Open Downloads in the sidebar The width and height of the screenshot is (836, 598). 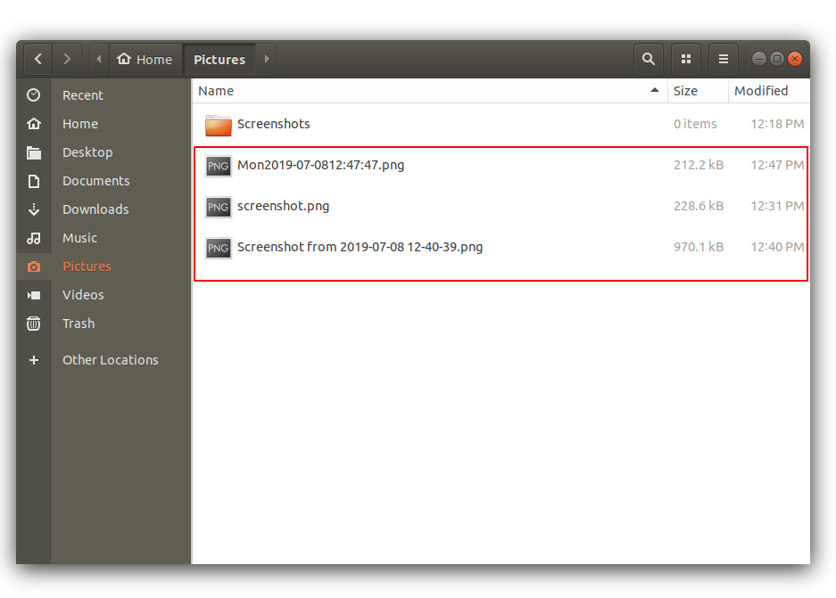click(95, 209)
